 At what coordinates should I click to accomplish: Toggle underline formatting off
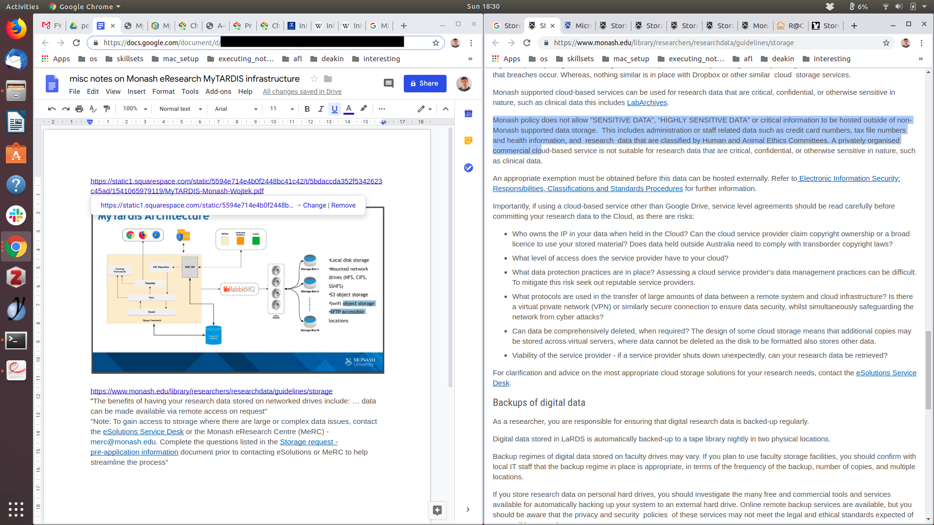click(x=334, y=109)
